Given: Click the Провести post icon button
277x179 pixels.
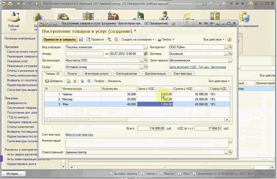Looking at the screenshot, I should pyautogui.click(x=95, y=39).
